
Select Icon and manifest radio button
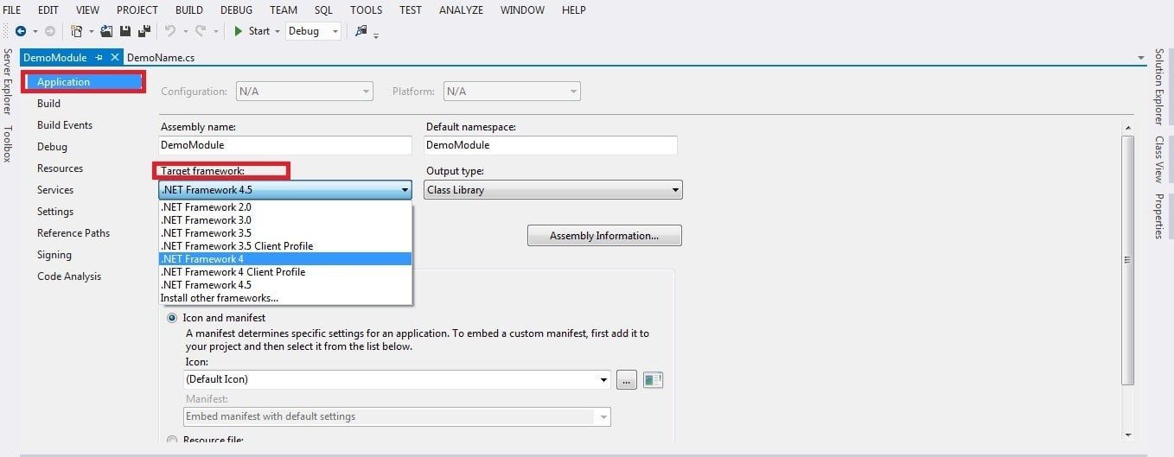point(171,318)
